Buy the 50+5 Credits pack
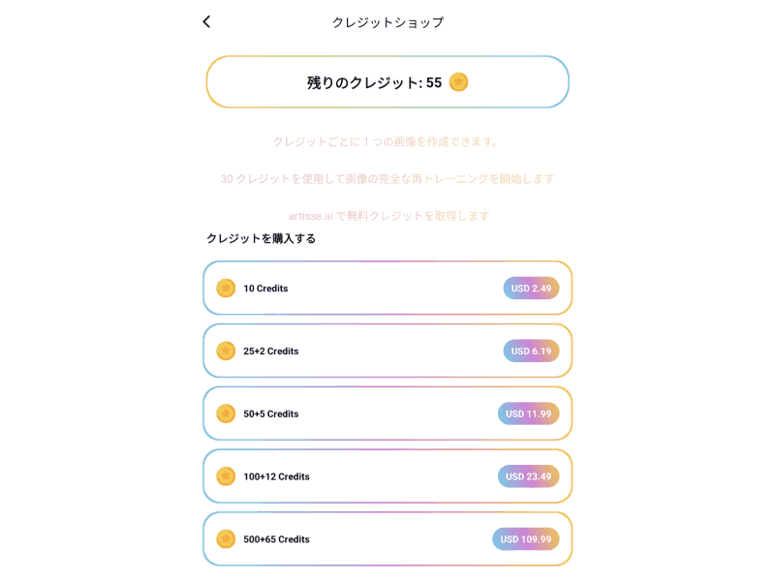The image size is (775, 581). (387, 413)
